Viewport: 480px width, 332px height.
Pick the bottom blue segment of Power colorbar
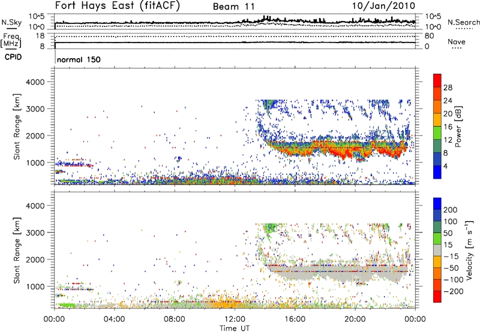coord(437,172)
